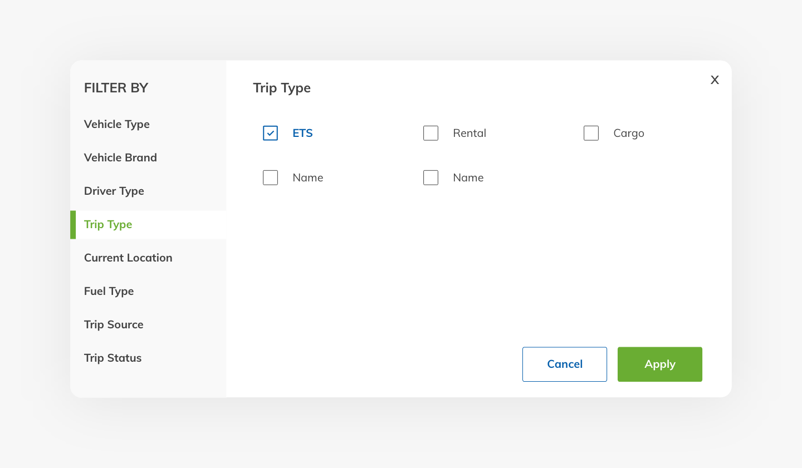
Task: View Trip Status filter options
Action: (x=113, y=358)
